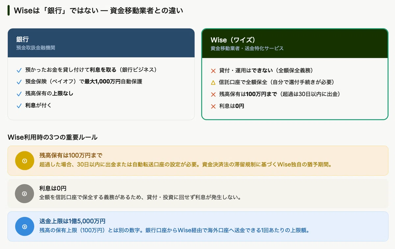Screen dimensions: 395x249
Task: Click the description starting 全額を信託口座で保全する義務
Action: pyautogui.click(x=141, y=197)
